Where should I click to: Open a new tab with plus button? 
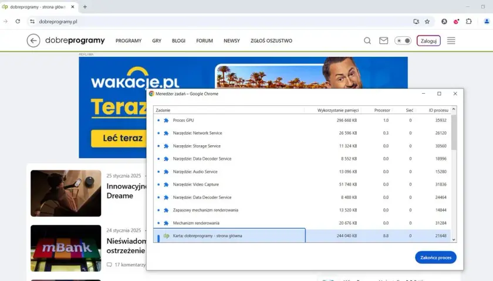coord(85,6)
